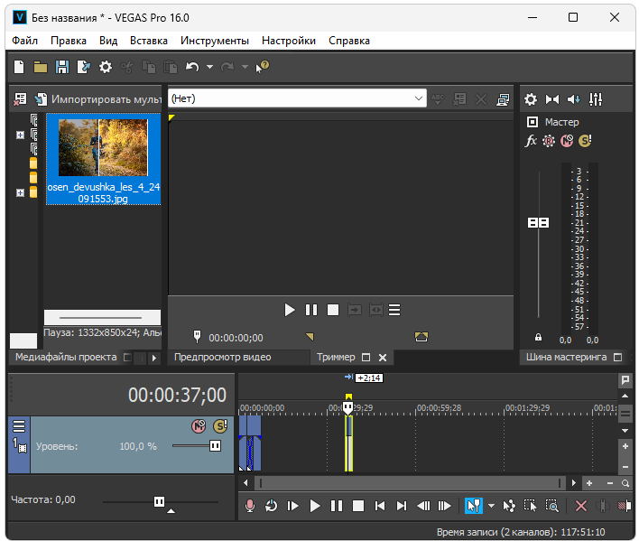Open project properties gear icon in main toolbar
Viewport: 639px width, 541px height.
106,67
